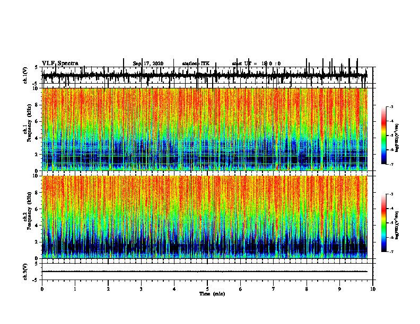Click time axis tick label '5'
Image resolution: width=420 pixels, height=324 pixels.
click(x=207, y=289)
